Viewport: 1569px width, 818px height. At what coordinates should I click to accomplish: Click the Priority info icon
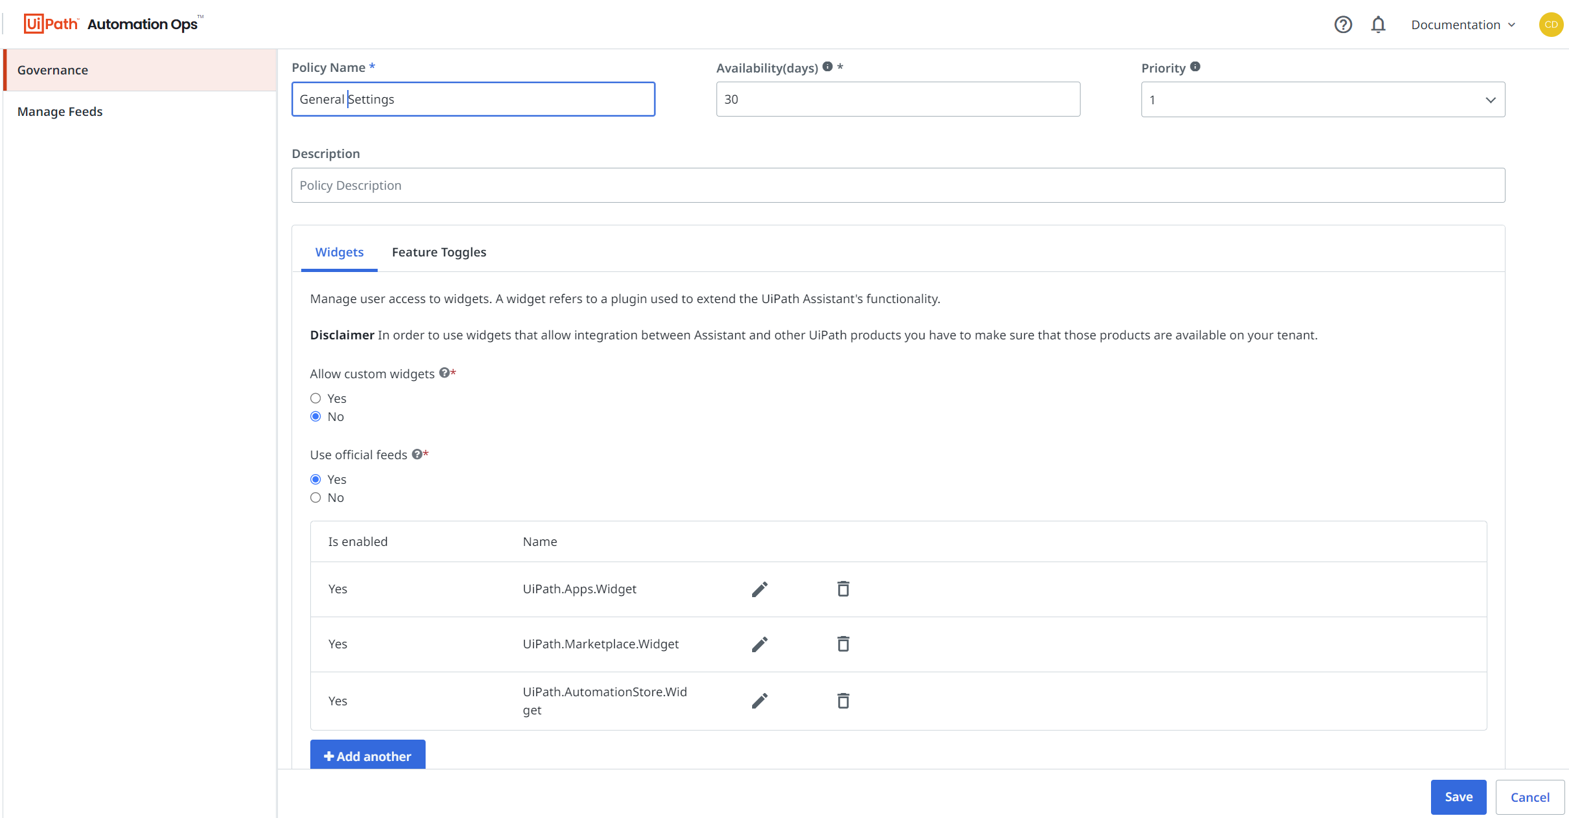[1195, 67]
